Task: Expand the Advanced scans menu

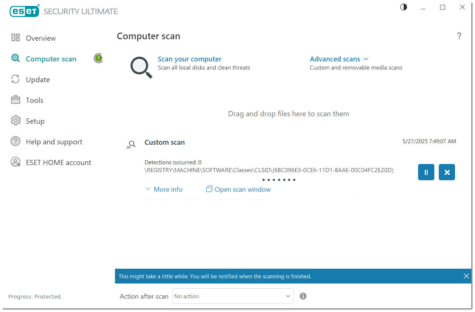Action: (x=339, y=59)
